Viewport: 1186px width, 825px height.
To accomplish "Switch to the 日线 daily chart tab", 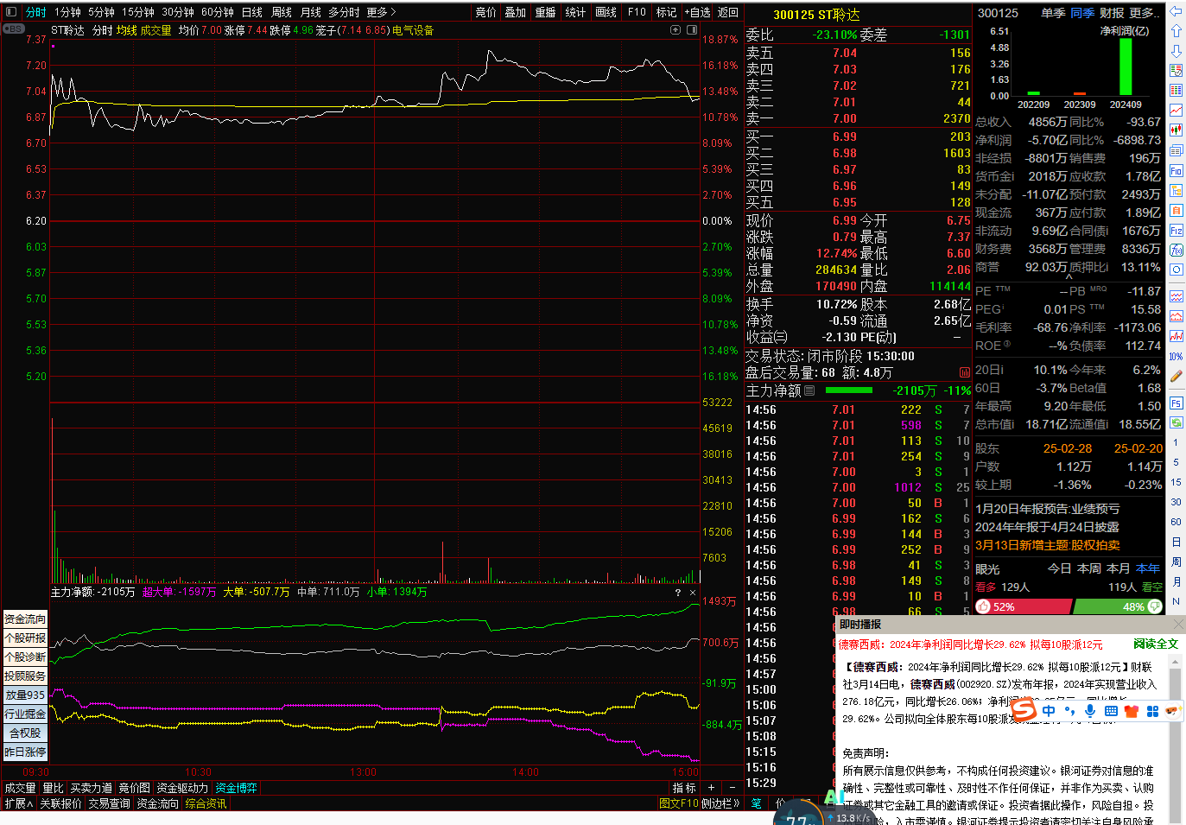I will tap(252, 12).
